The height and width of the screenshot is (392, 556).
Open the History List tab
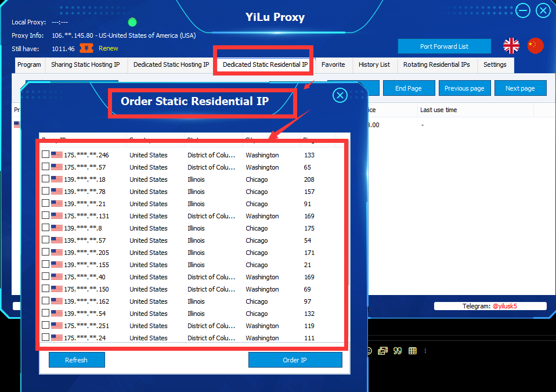coord(374,65)
